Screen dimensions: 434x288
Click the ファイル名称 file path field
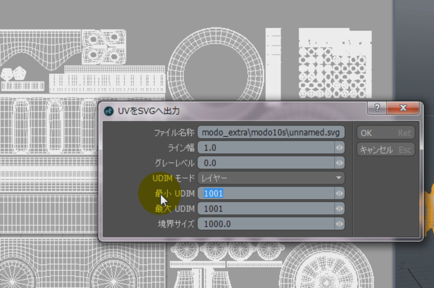tap(270, 133)
